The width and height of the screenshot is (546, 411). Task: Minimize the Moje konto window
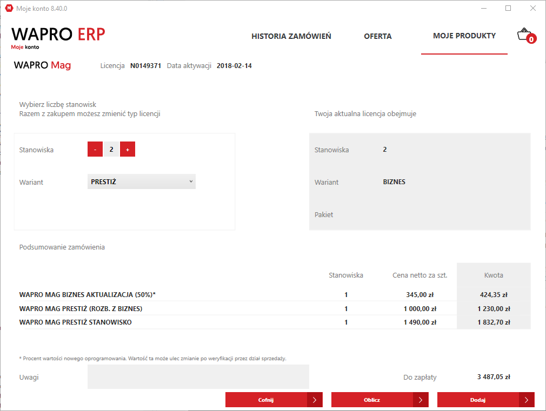click(484, 8)
